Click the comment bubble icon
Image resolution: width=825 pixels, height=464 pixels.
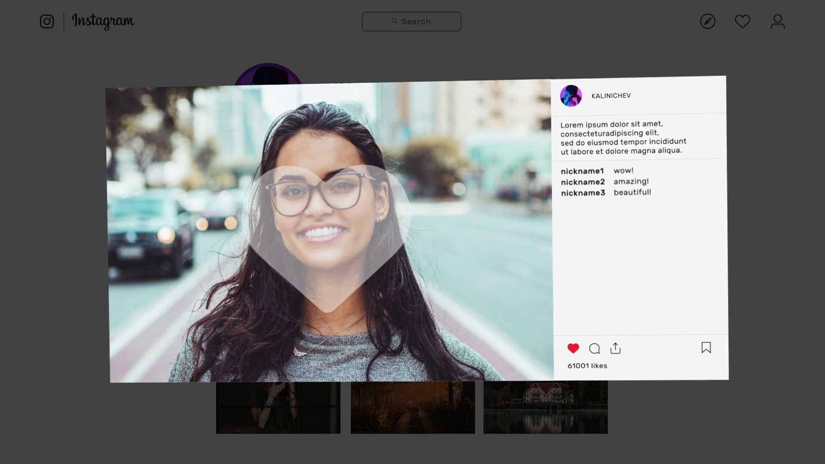tap(594, 348)
